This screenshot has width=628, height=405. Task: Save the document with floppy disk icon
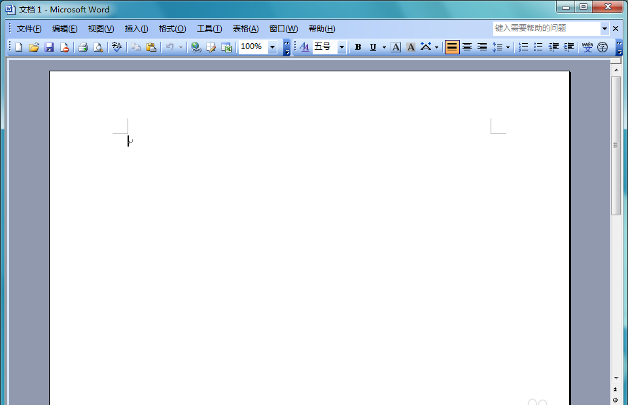click(49, 47)
